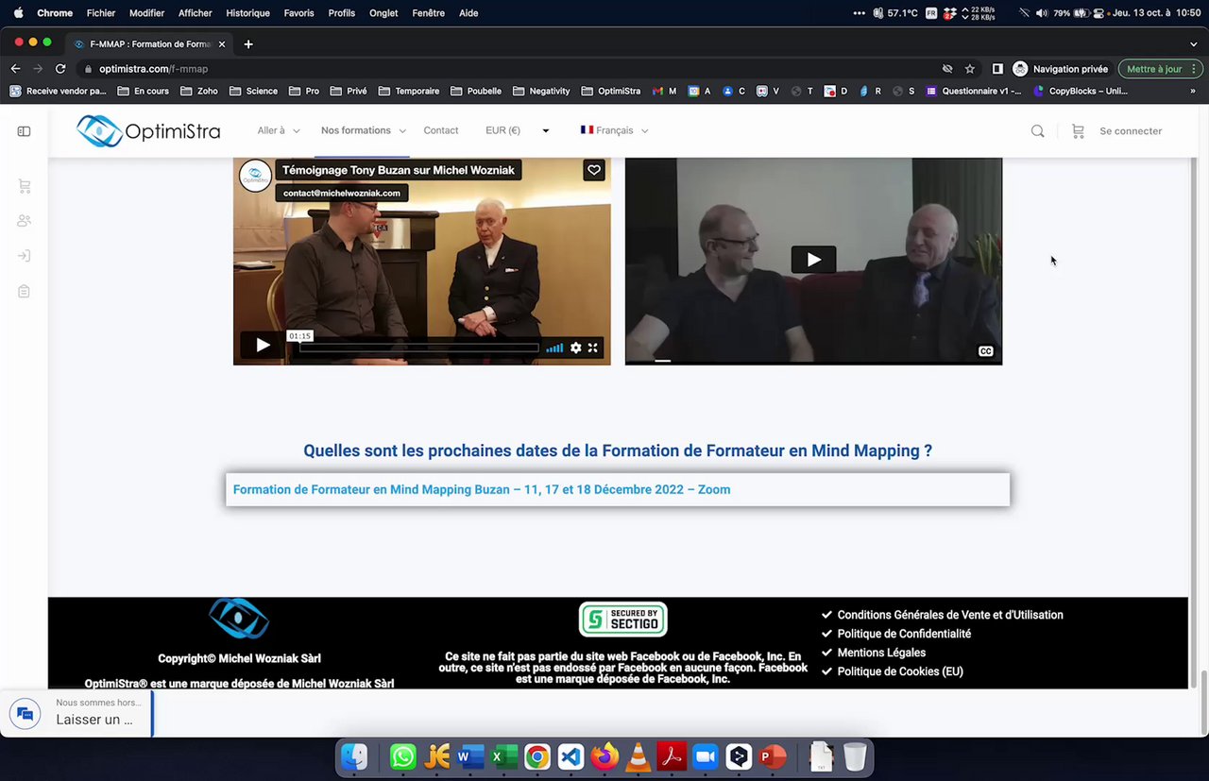Click the Vimeo volume bars icon
The image size is (1209, 781).
point(554,348)
